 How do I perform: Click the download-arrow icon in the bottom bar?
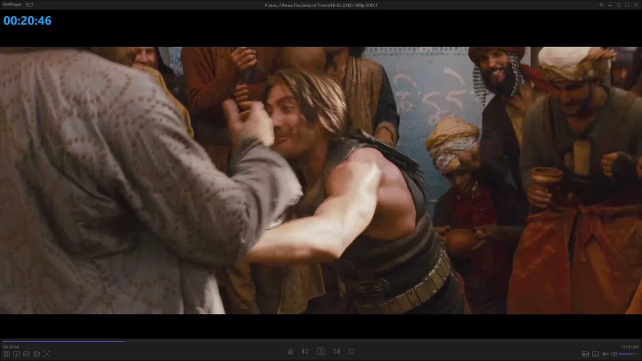17,354
